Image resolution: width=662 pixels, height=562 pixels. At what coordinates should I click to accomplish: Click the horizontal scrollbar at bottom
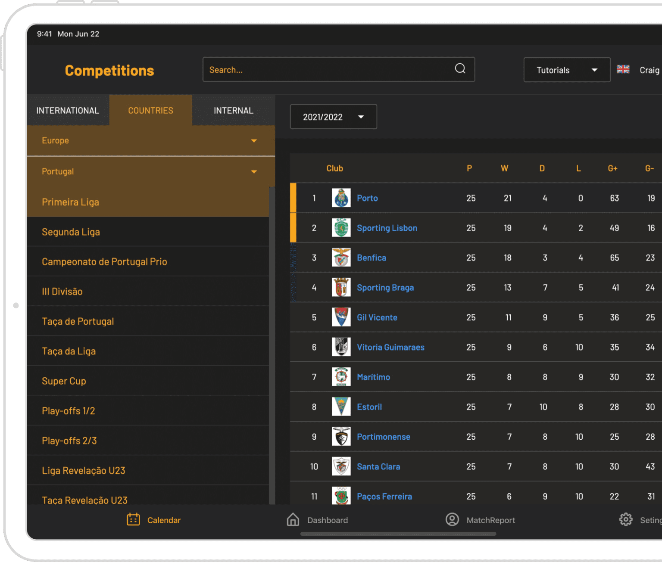[398, 534]
